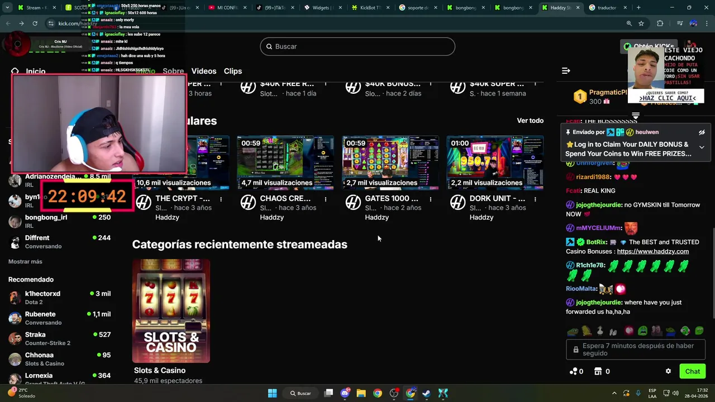Open options for CHAOS CRE... video
This screenshot has height=402, width=715.
(326, 199)
